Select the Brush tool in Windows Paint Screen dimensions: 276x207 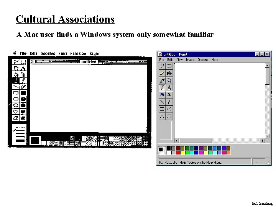point(169,87)
